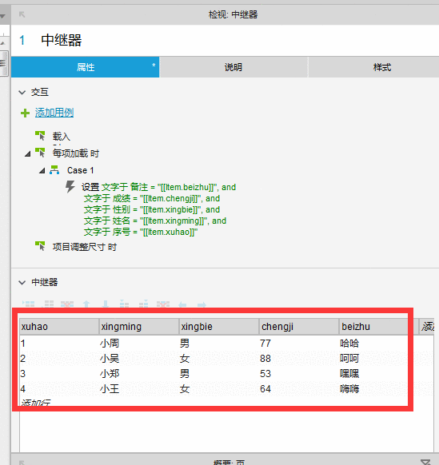Select the xingming column header
The image size is (439, 465).
(139, 327)
